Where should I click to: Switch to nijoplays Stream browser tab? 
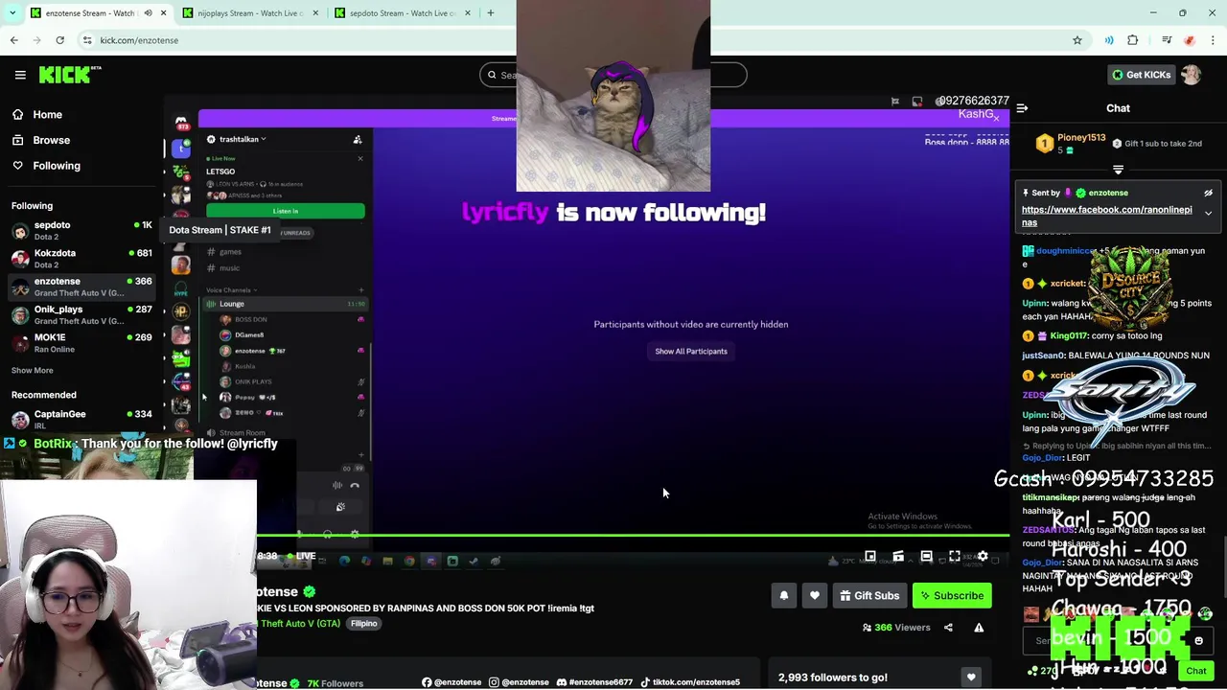(x=251, y=13)
